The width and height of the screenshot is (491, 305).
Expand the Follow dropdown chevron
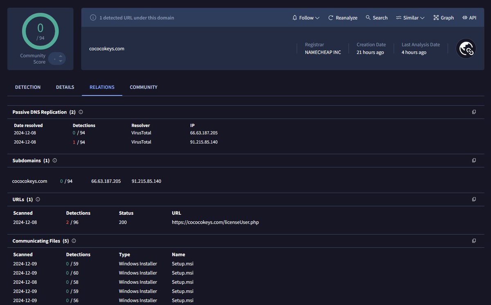coord(318,18)
